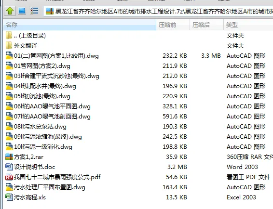Select the .. (上级目录) folder icon
The height and width of the screenshot is (209, 273).
pyautogui.click(x=9, y=36)
